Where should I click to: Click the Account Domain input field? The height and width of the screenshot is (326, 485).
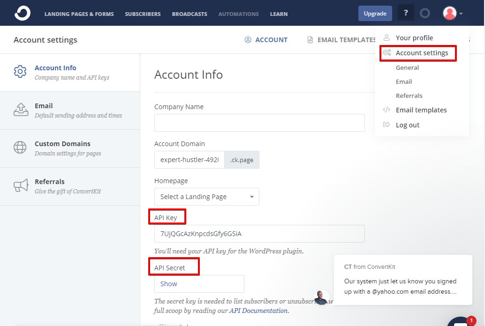pos(189,160)
